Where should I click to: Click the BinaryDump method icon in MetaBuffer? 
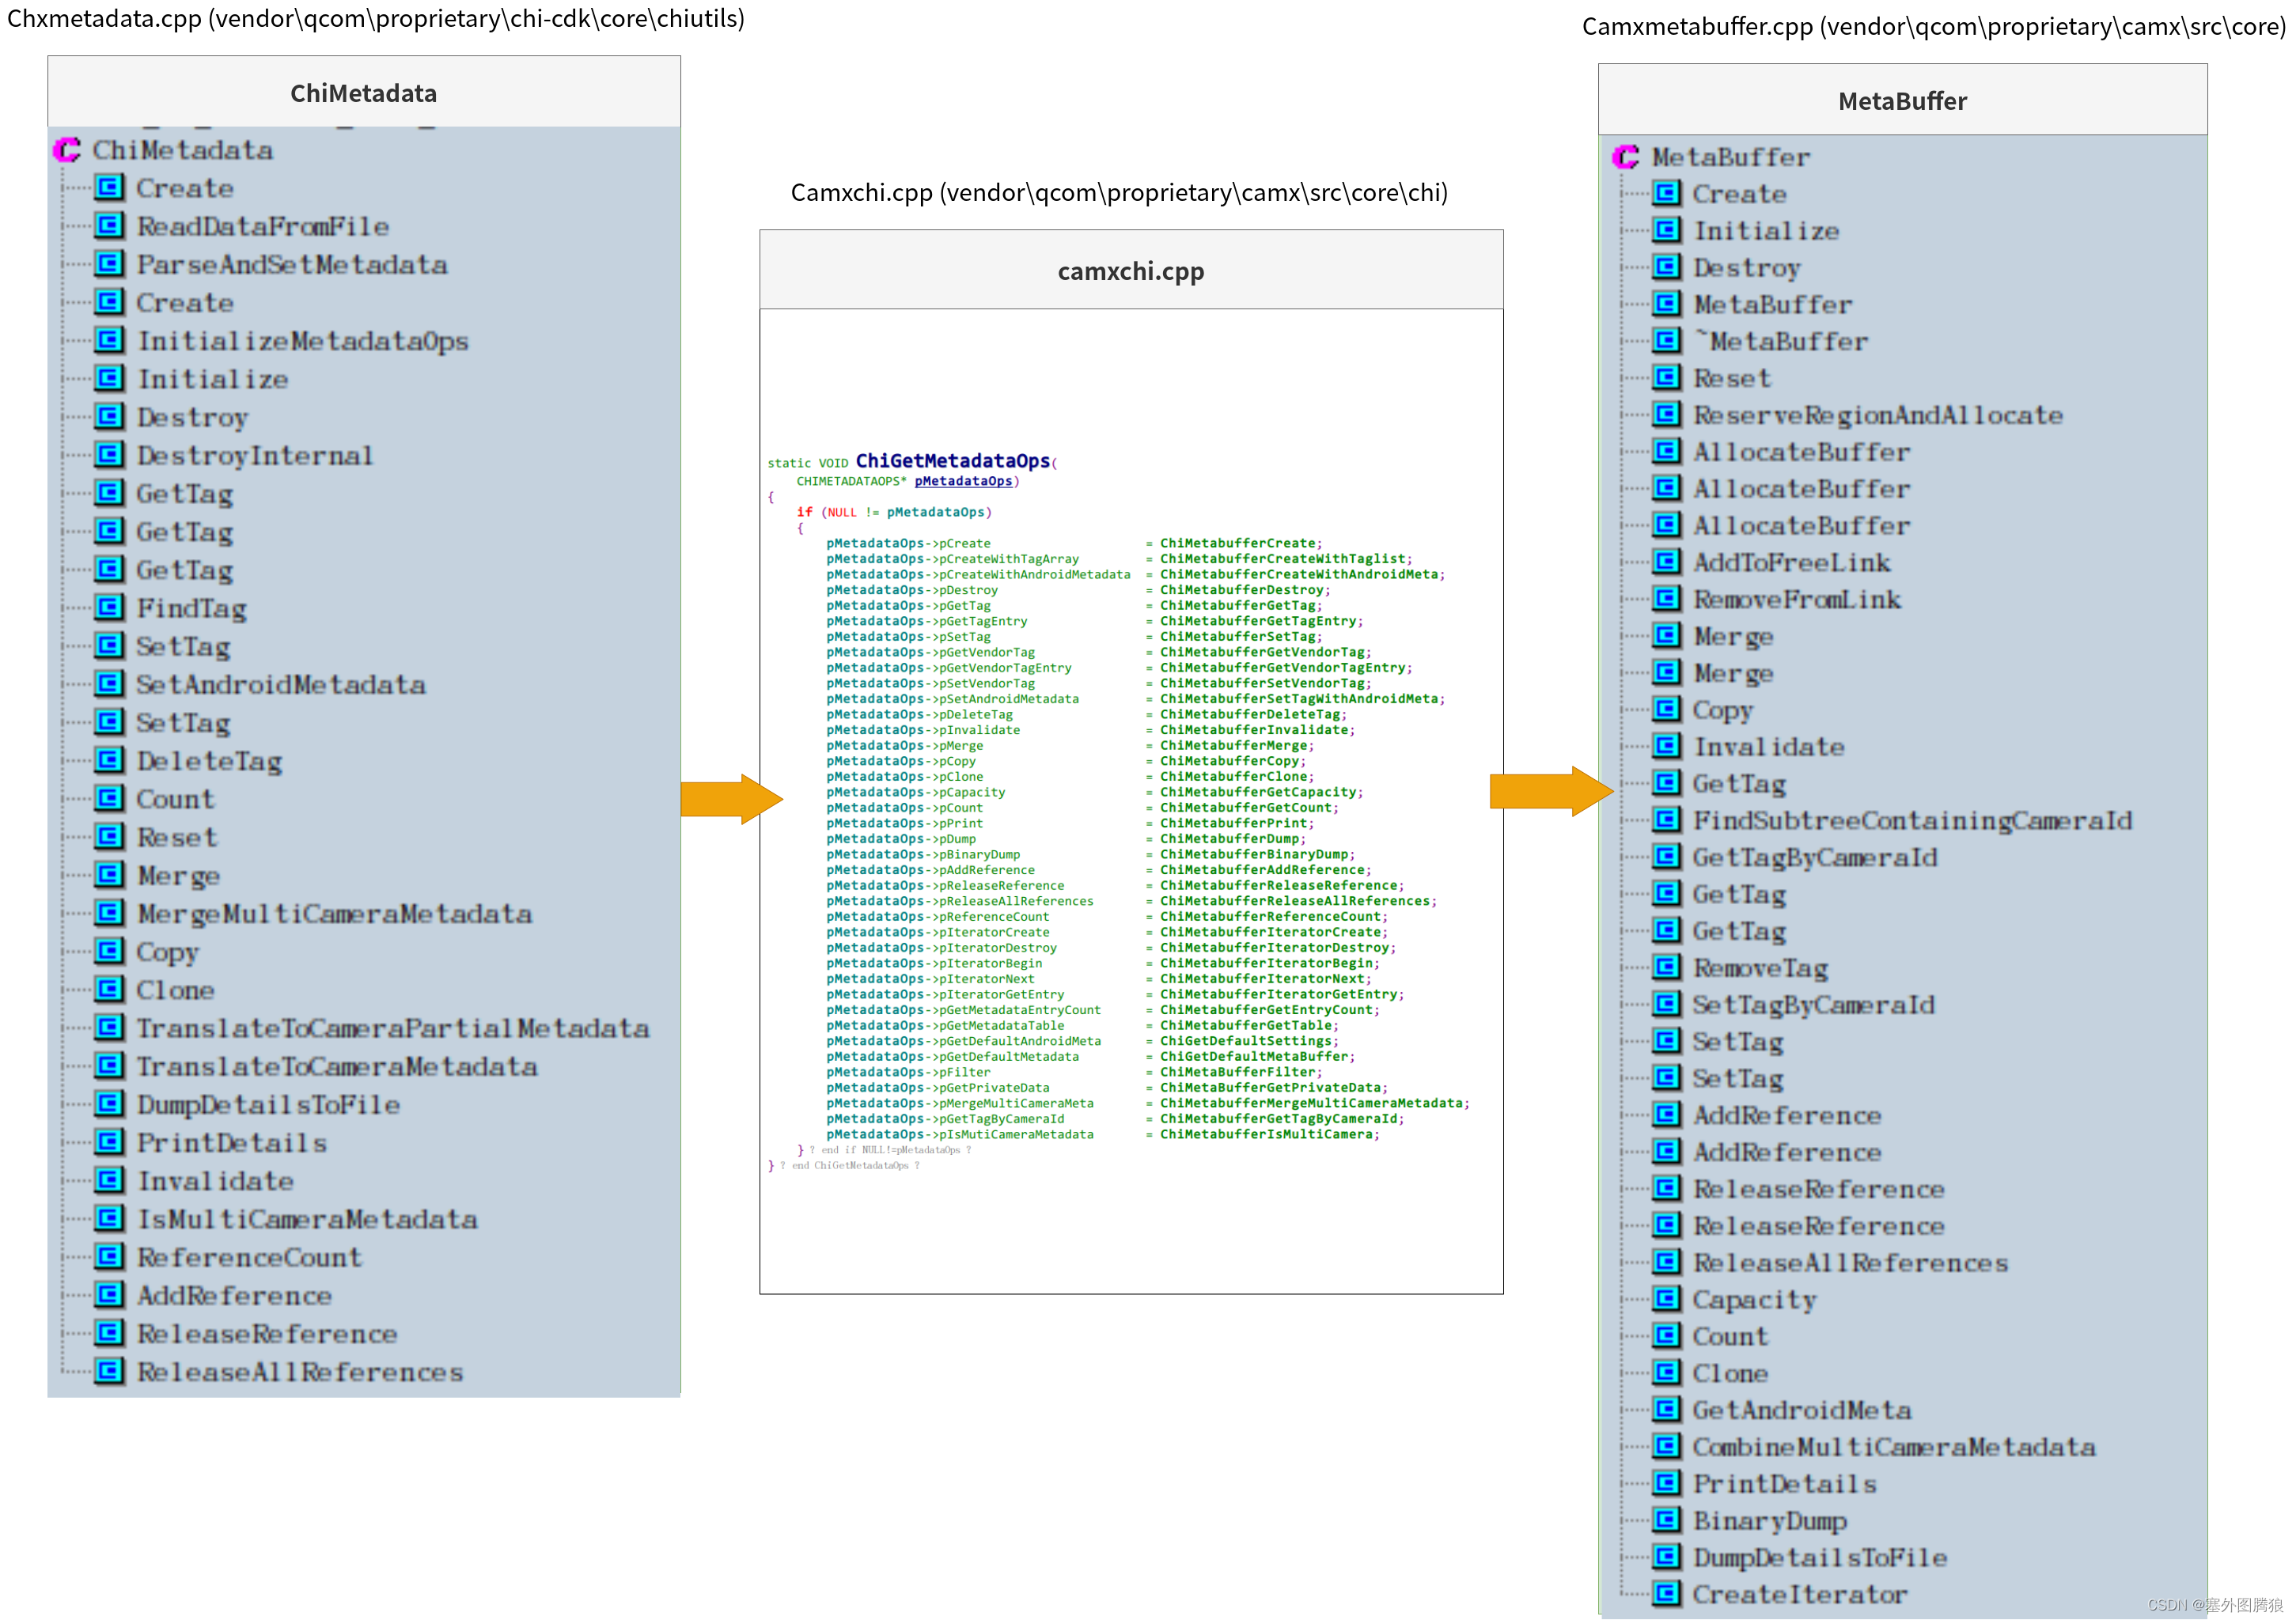[x=1666, y=1520]
